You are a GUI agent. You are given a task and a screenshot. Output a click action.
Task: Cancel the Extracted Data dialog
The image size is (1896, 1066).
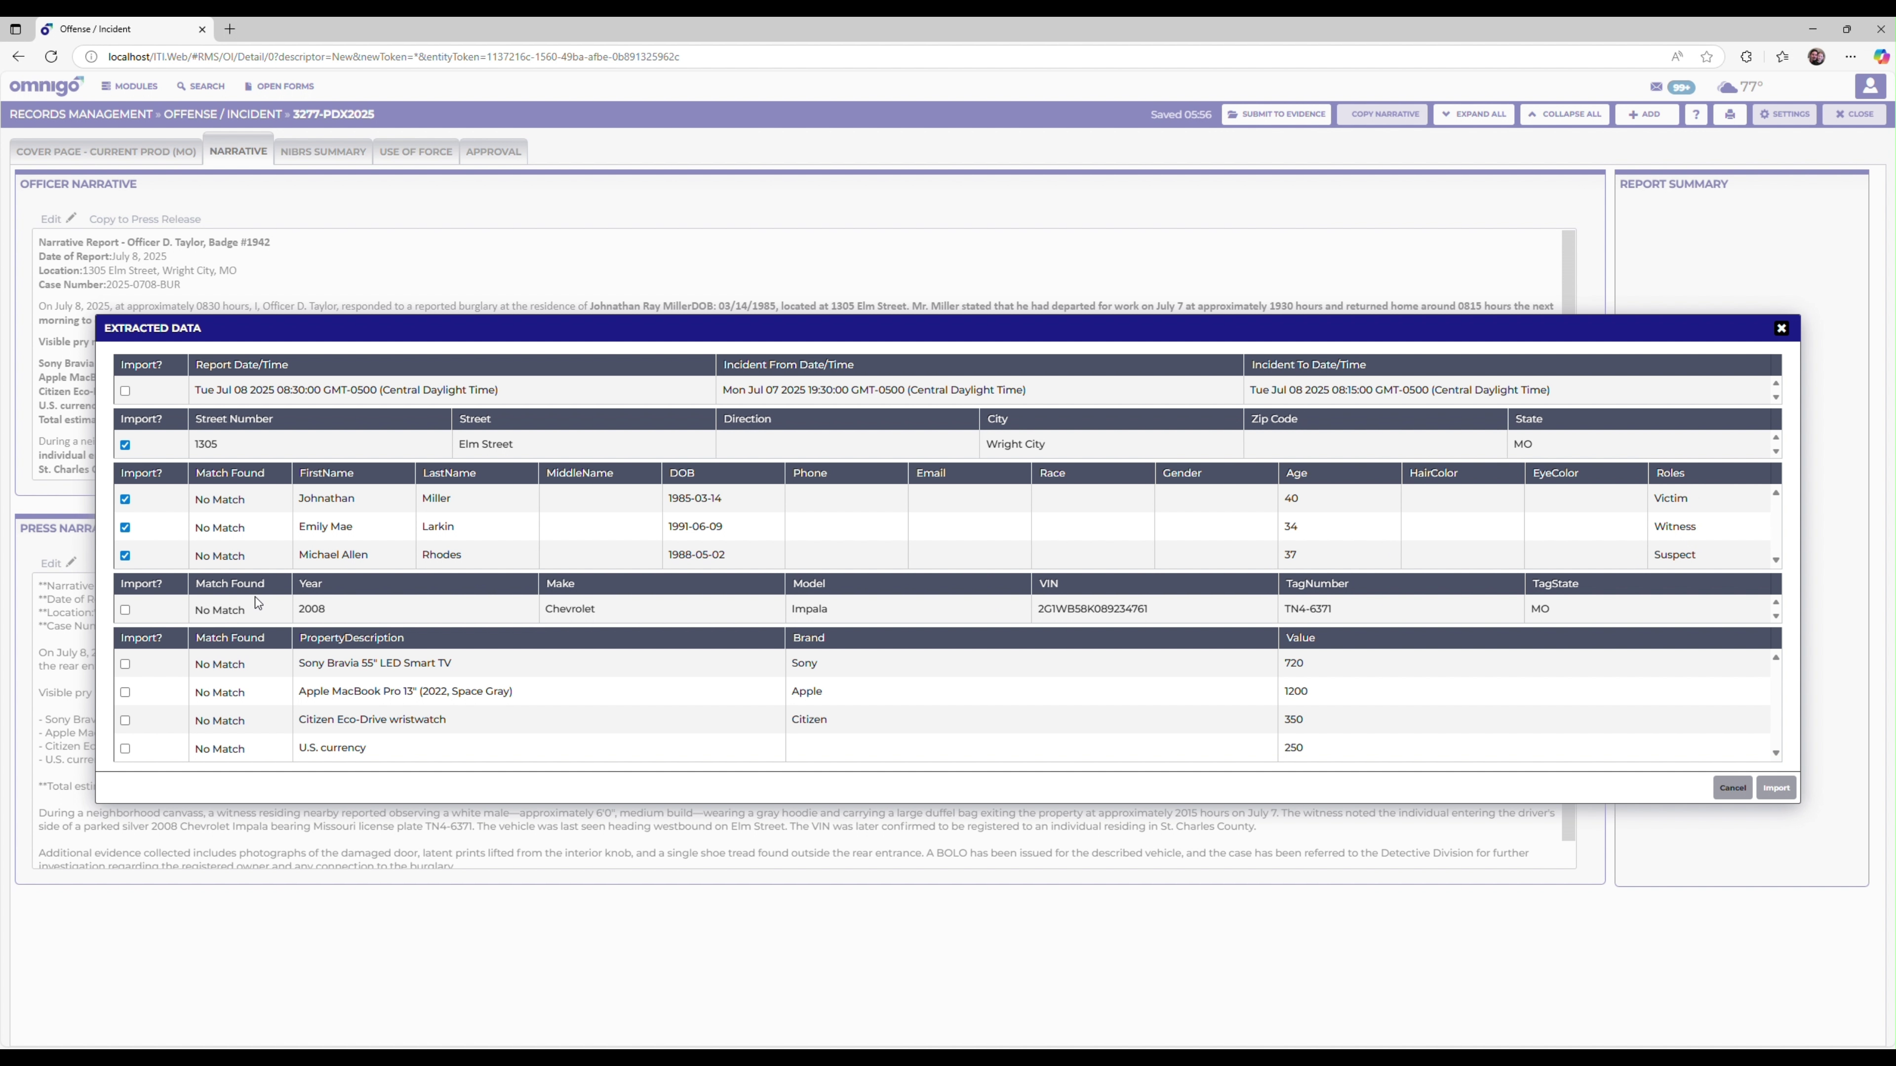[1733, 787]
